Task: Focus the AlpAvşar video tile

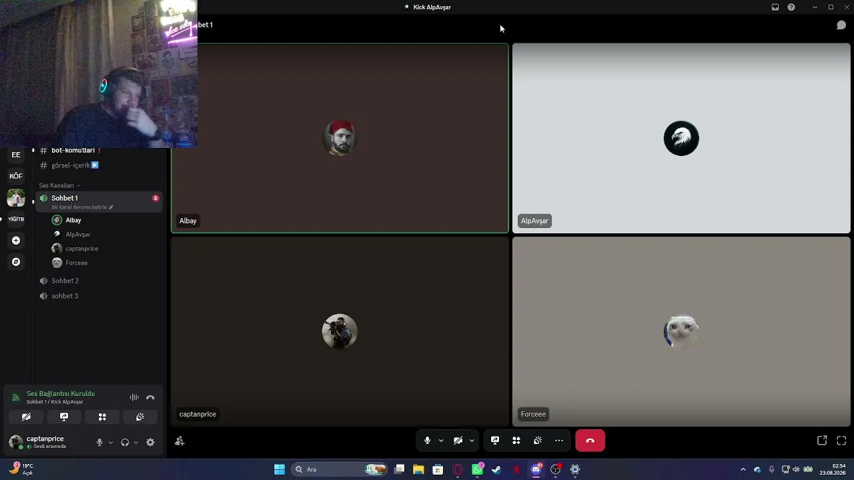Action: pyautogui.click(x=681, y=139)
